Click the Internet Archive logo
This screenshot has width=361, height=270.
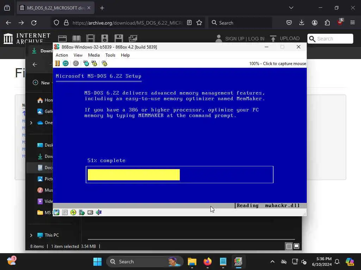point(27,38)
